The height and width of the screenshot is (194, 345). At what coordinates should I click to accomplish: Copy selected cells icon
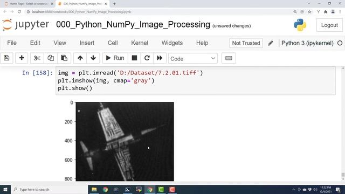[x=51, y=58]
